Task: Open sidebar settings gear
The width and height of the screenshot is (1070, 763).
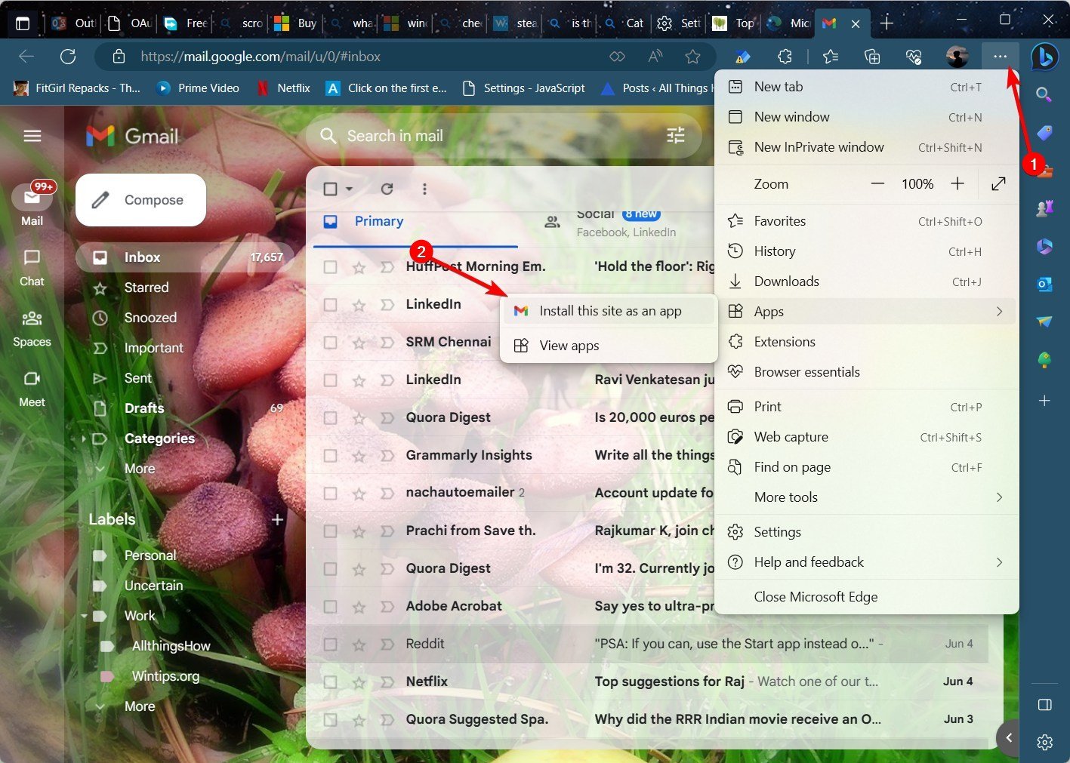Action: pyautogui.click(x=1044, y=743)
